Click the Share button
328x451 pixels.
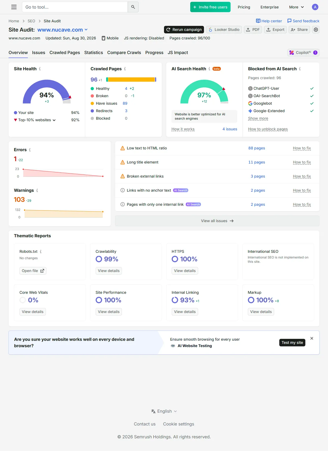[299, 29]
